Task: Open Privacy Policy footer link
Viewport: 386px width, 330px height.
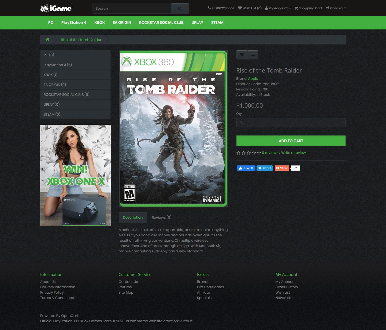Action: pos(52,292)
